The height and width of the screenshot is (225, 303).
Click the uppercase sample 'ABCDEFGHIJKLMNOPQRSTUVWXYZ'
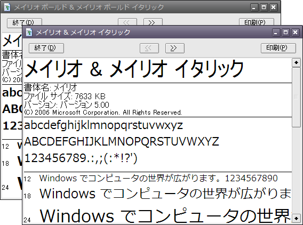point(122,142)
